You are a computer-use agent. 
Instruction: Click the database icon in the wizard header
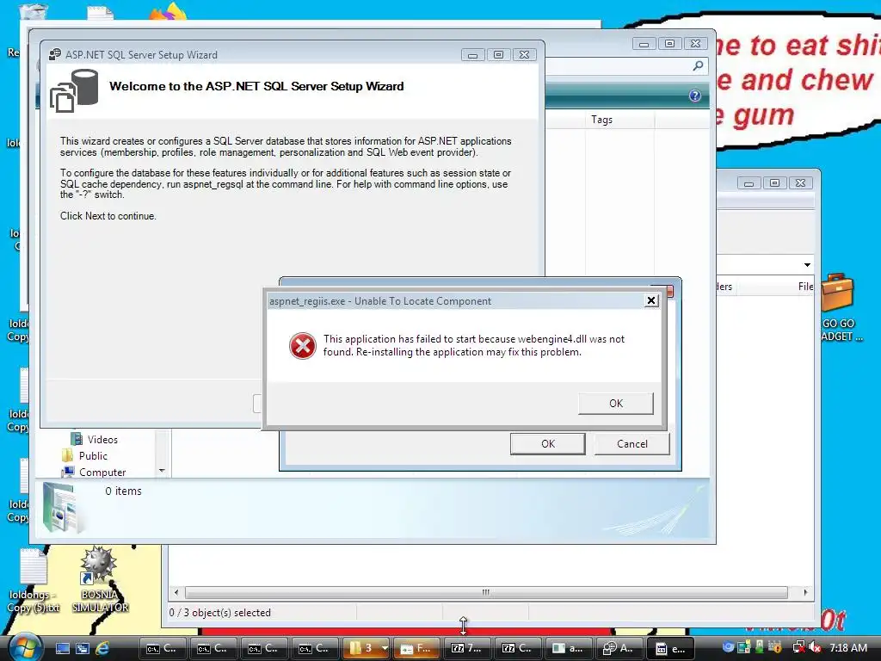tap(74, 90)
